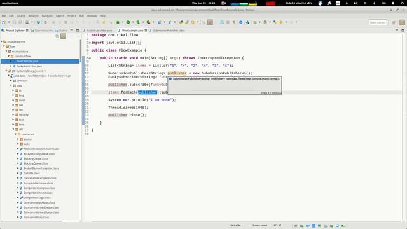Minimize the Project Explorer view
The image size is (407, 229).
coord(72,30)
